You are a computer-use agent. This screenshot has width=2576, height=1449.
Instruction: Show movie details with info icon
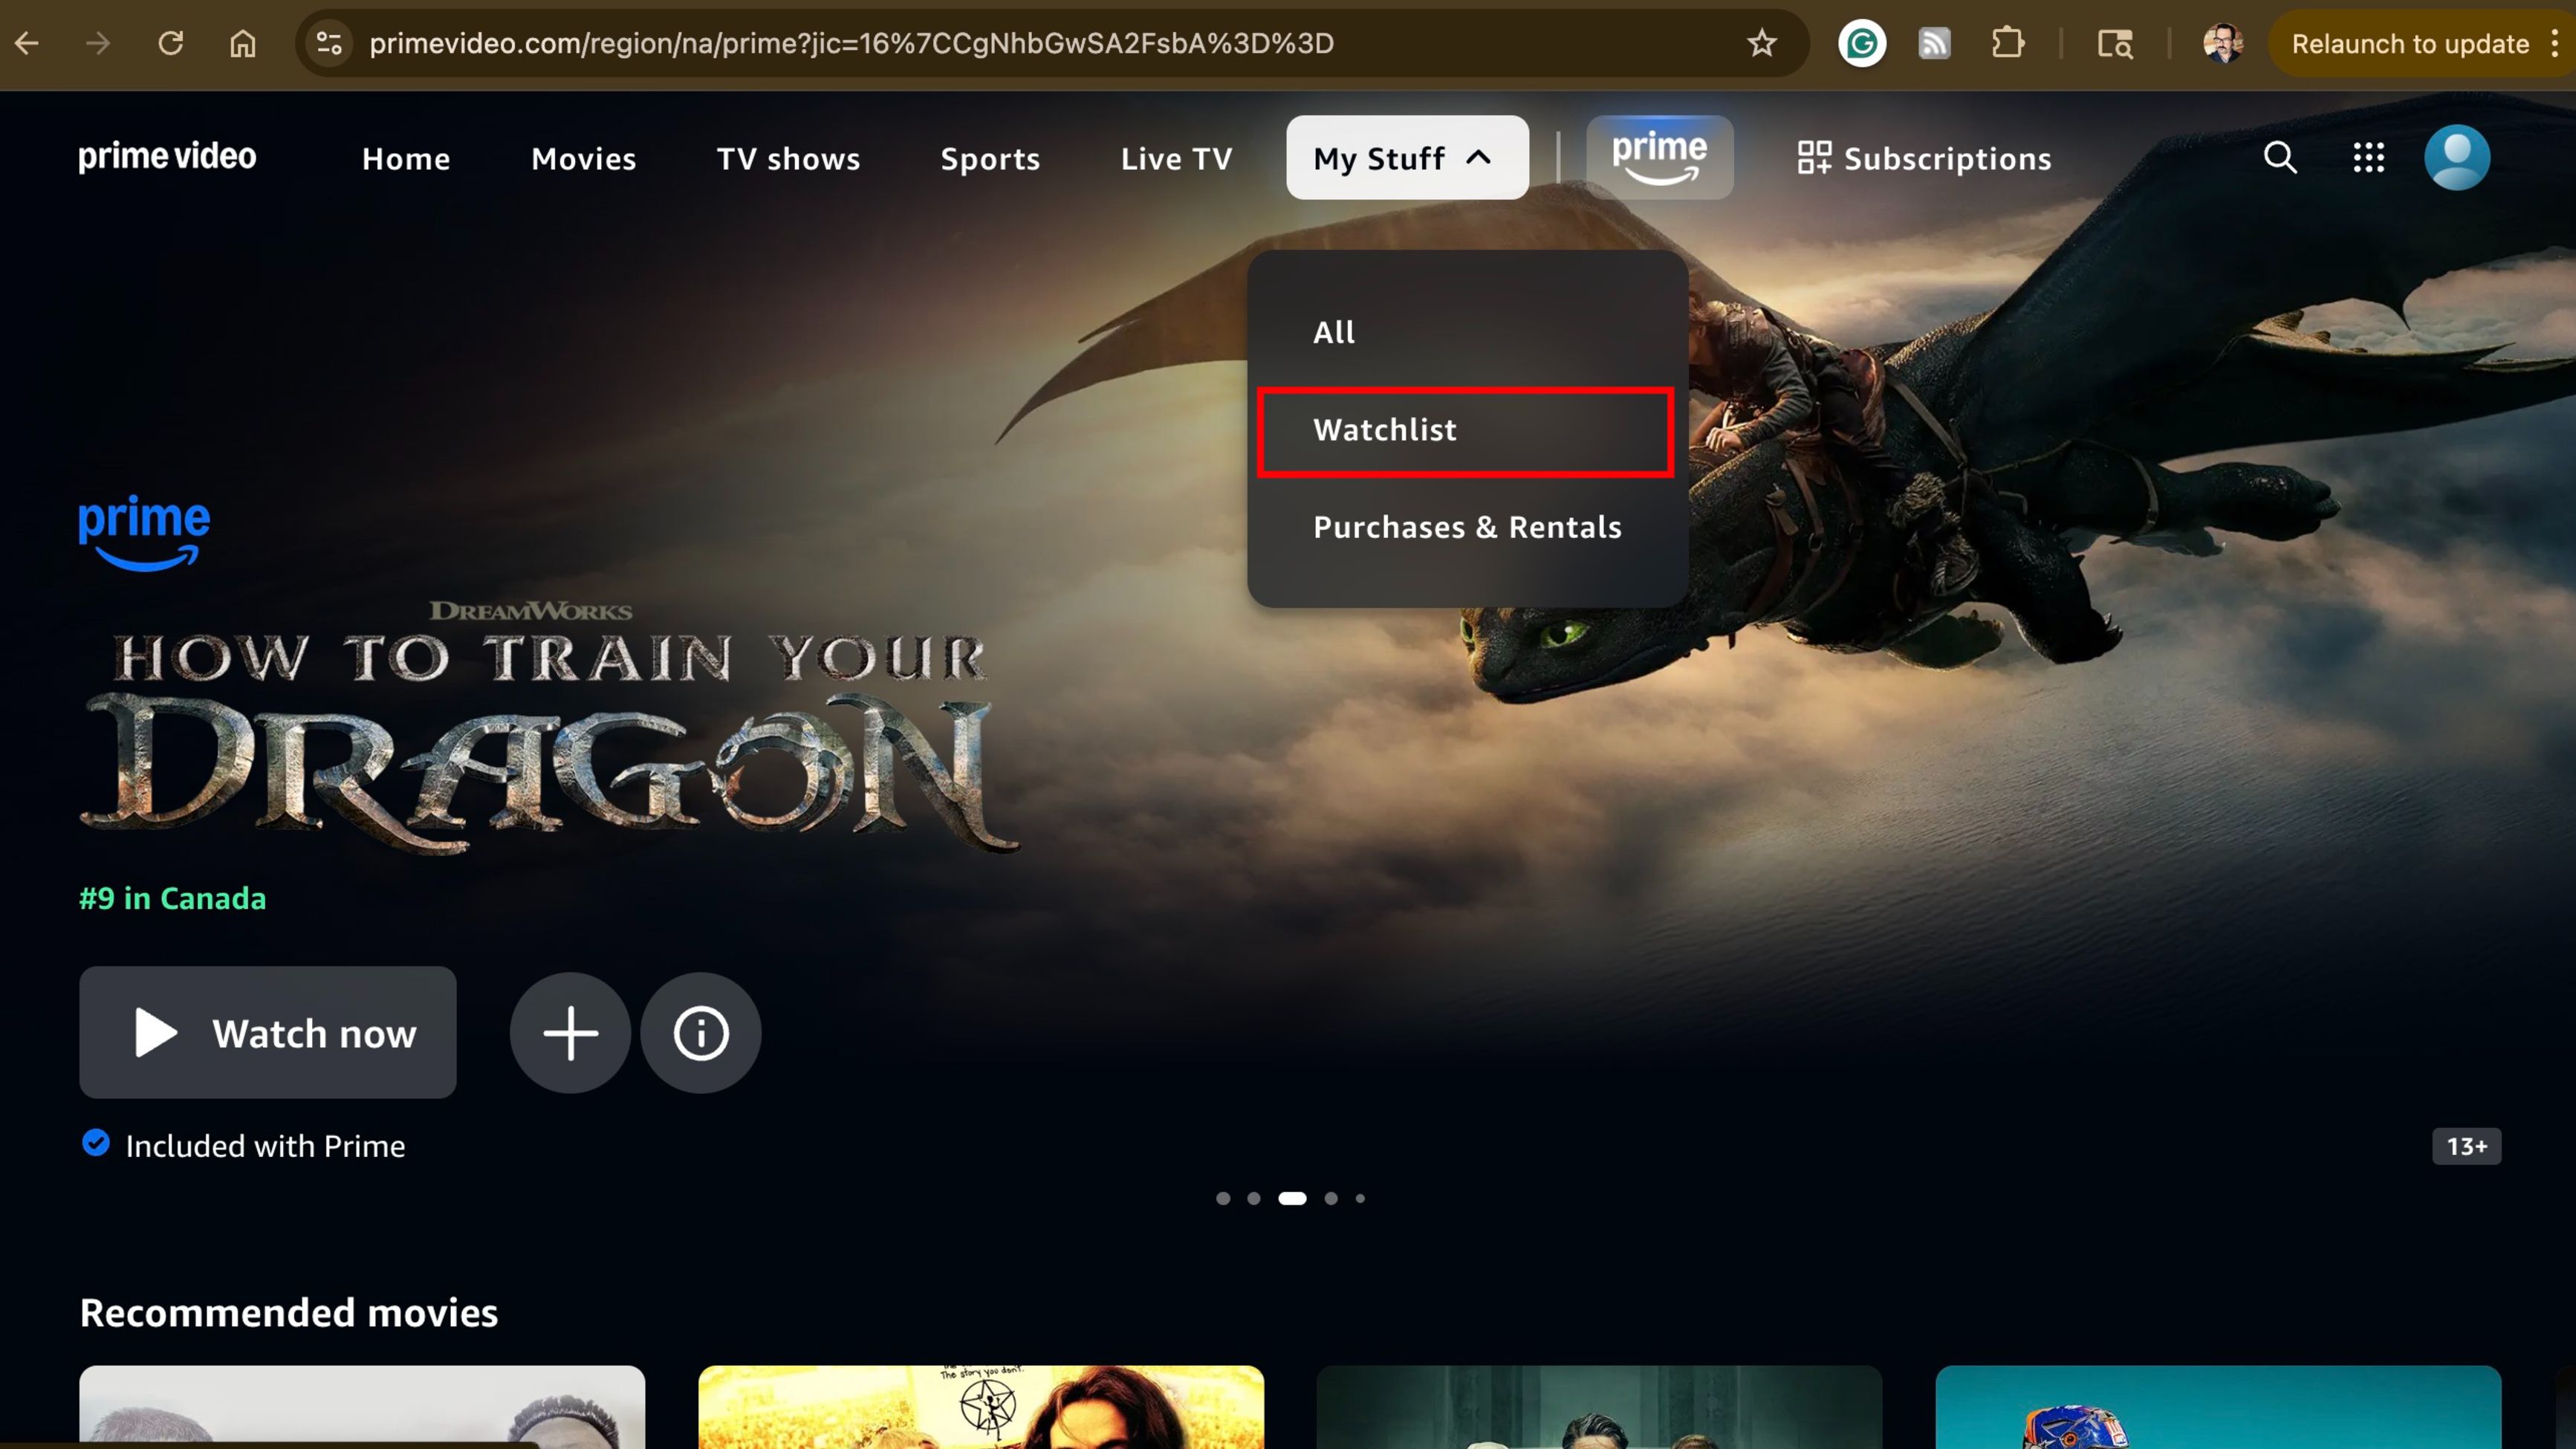pyautogui.click(x=700, y=1033)
